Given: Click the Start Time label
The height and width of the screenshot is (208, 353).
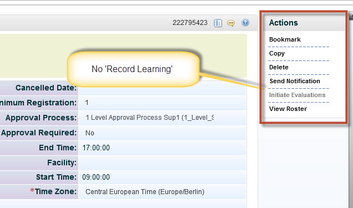Looking at the screenshot, I should click(x=56, y=177).
